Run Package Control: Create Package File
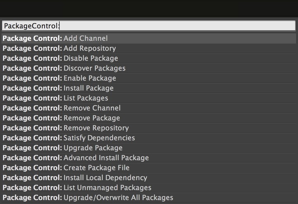Image resolution: width=298 pixels, height=204 pixels. 149,168
